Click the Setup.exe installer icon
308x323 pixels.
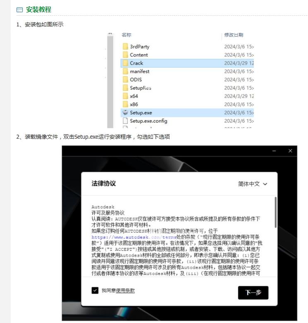[125, 113]
